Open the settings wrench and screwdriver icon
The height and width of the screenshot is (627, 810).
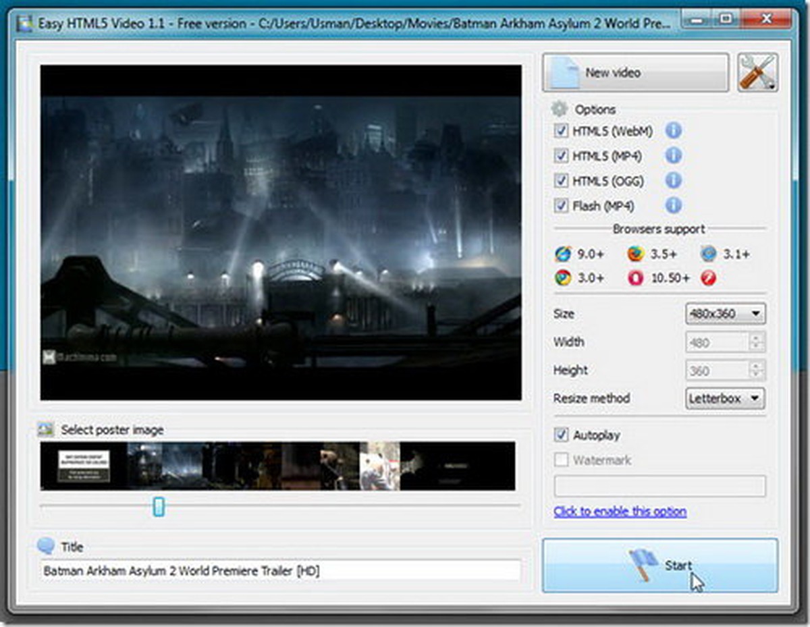tap(757, 72)
